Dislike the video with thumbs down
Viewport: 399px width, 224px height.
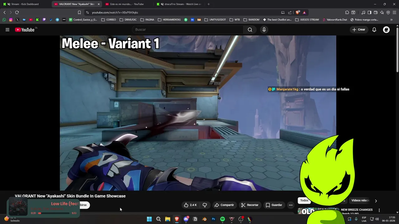point(205,205)
